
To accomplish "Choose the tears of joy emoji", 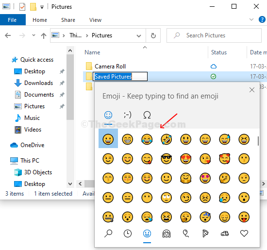I will (147, 139).
